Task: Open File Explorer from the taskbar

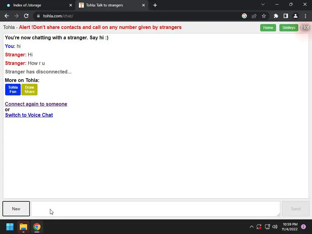Action: click(x=23, y=227)
